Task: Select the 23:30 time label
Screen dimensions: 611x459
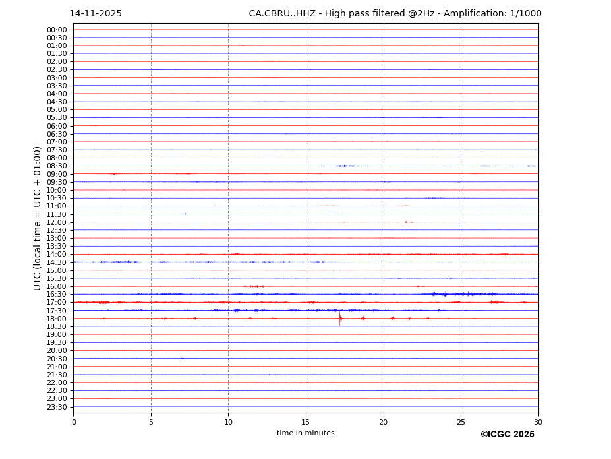Action: [57, 407]
